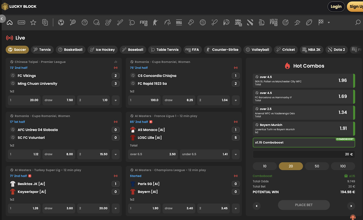Click the LIVE icon in the top bar
The width and height of the screenshot is (363, 220).
point(21,22)
